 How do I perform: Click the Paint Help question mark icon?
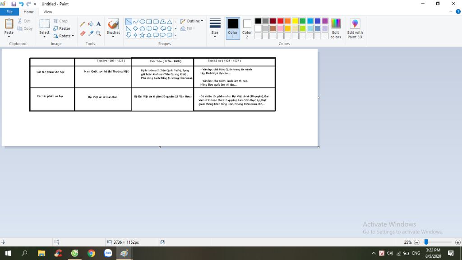(x=458, y=12)
